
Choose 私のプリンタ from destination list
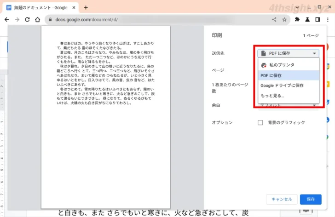click(289, 65)
